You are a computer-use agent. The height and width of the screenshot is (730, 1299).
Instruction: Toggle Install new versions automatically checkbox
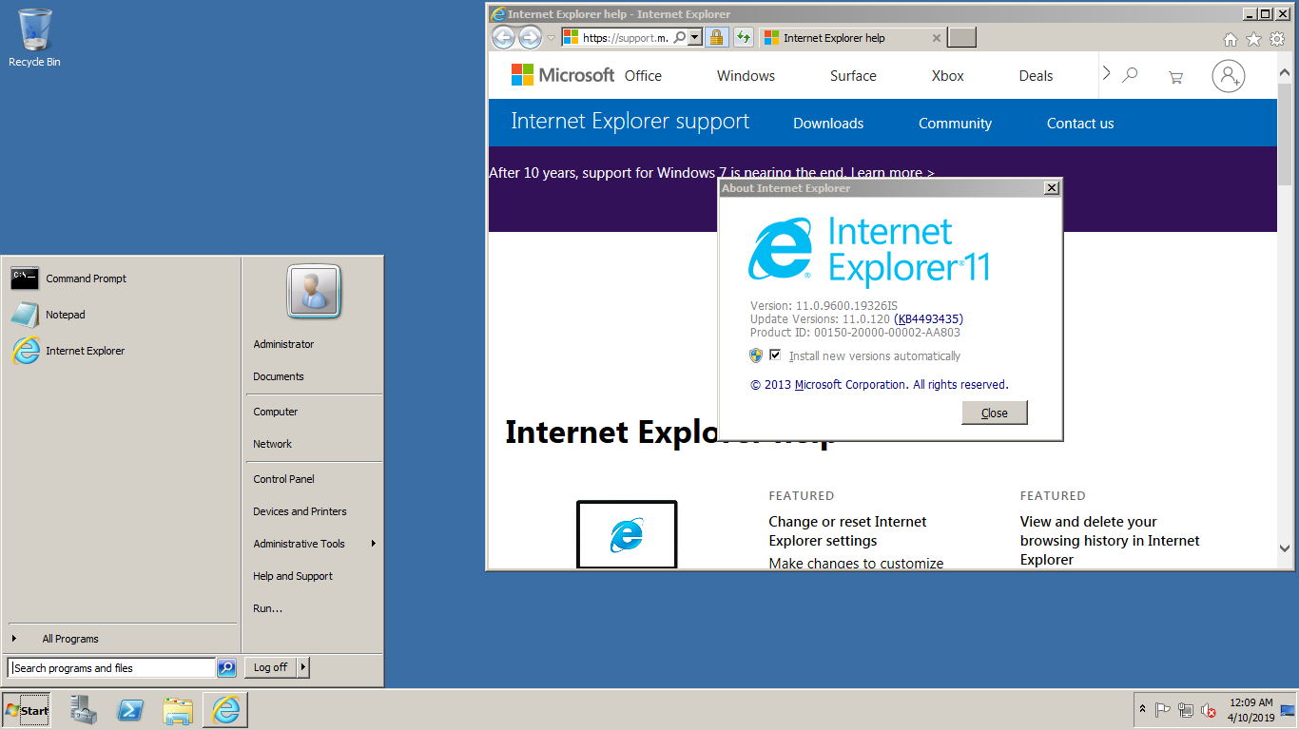click(x=775, y=355)
